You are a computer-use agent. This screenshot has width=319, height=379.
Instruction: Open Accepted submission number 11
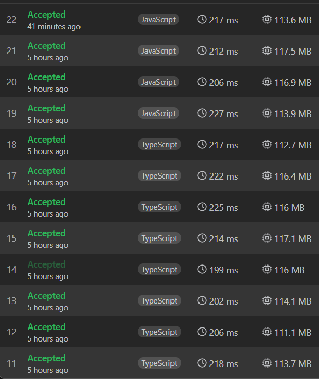point(46,358)
